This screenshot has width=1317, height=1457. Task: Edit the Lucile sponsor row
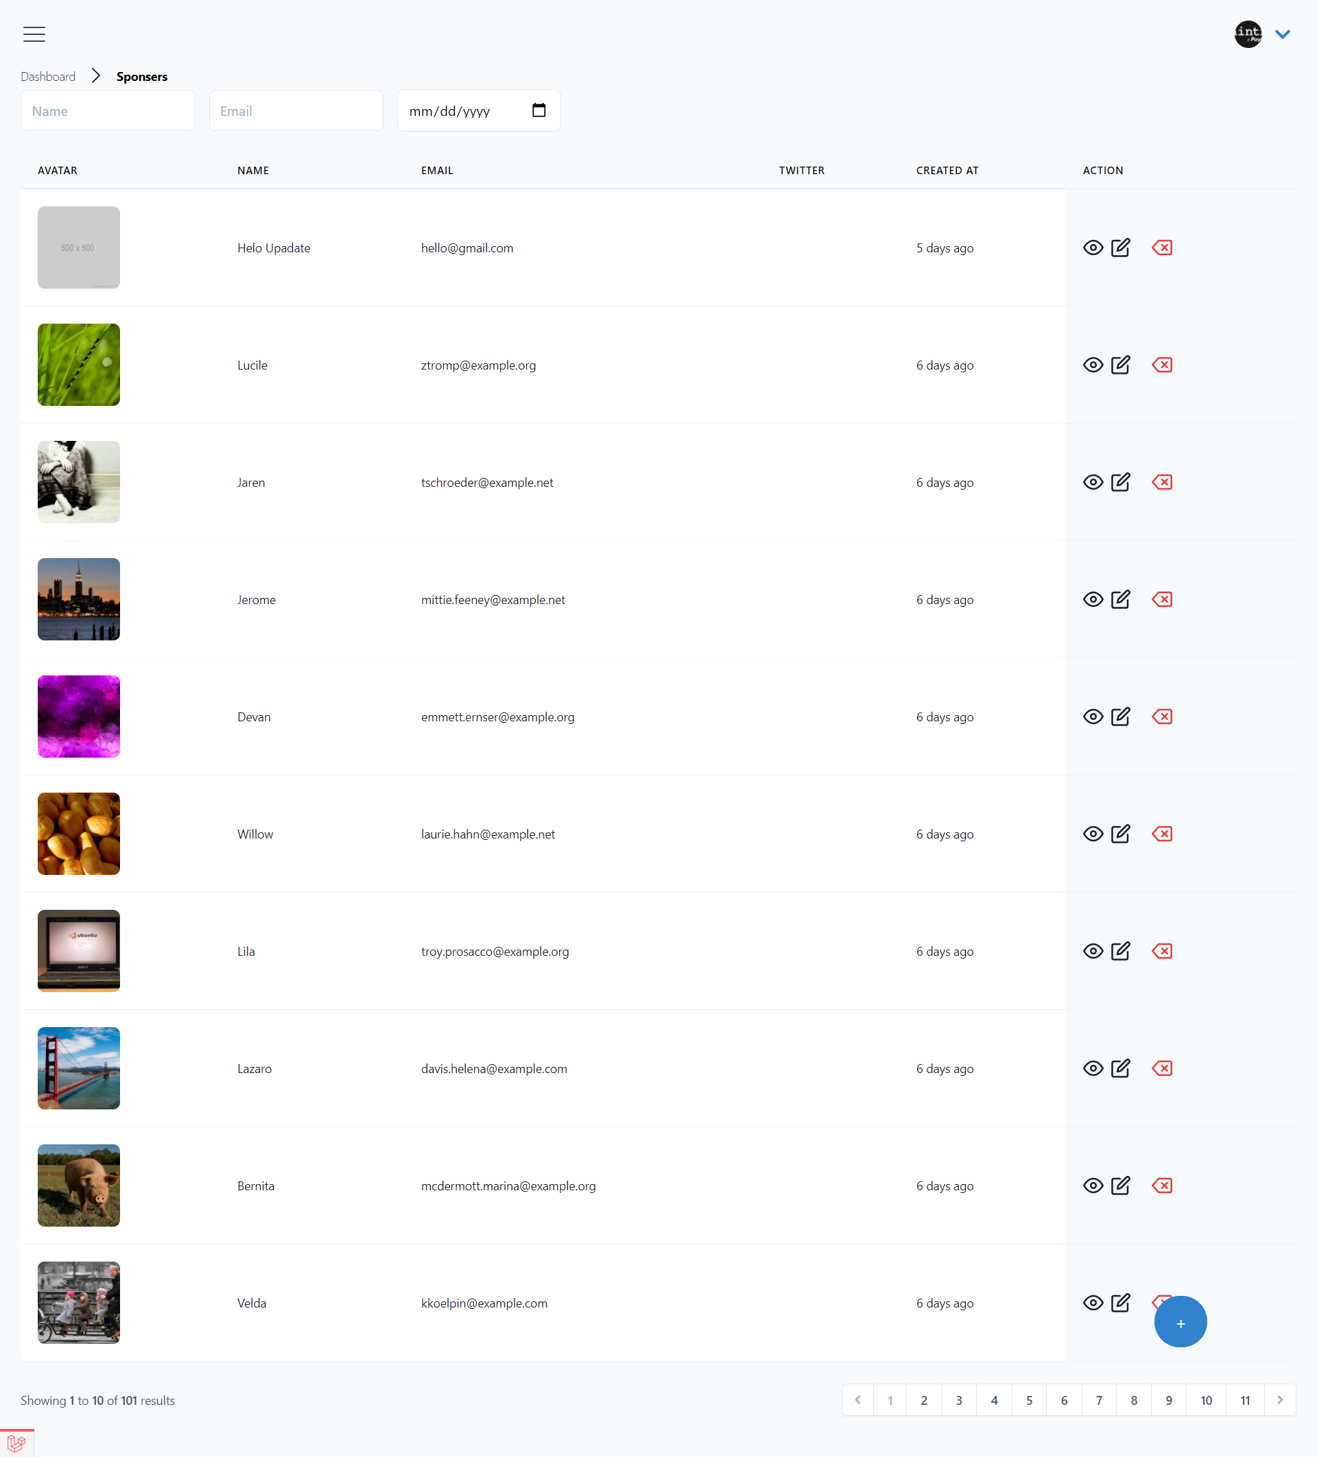[1120, 365]
